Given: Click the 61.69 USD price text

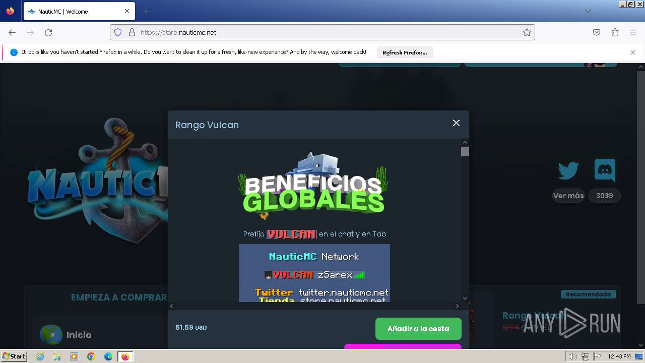Looking at the screenshot, I should (x=191, y=328).
